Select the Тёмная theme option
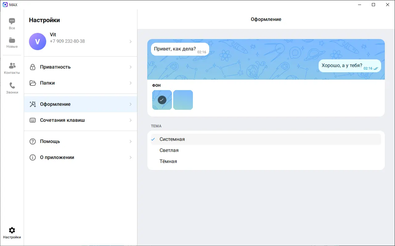This screenshot has width=395, height=246. (266, 161)
